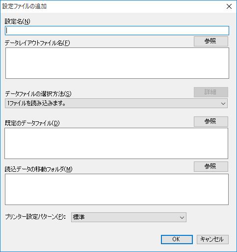Click inside the 読込データの移動フォルダ text box
This screenshot has height=252, width=237.
pos(117,189)
